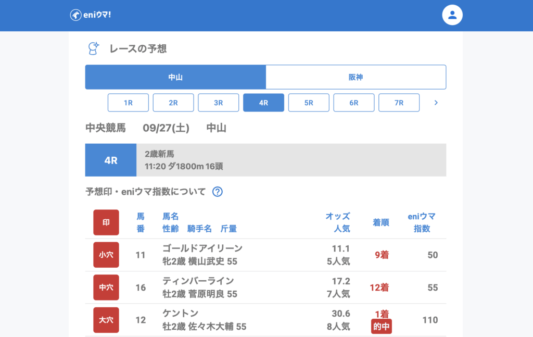This screenshot has width=533, height=337.
Task: Click the 中穴 mark badge
Action: click(106, 288)
